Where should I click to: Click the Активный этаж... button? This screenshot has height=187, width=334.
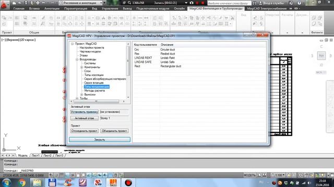(x=85, y=118)
